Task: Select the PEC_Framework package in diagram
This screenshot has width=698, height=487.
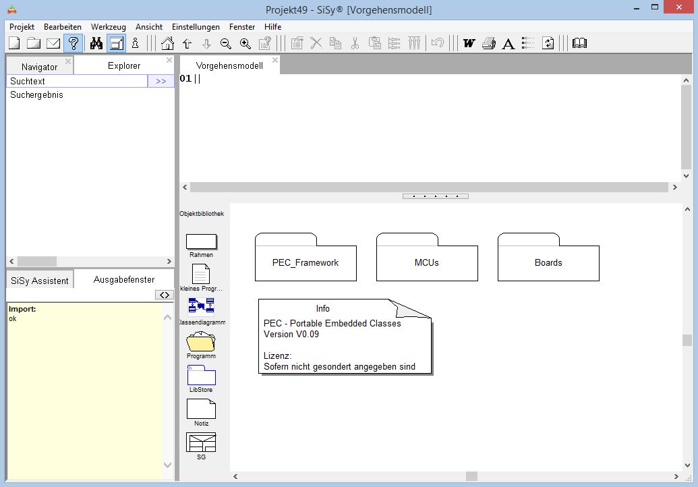Action: pos(306,262)
